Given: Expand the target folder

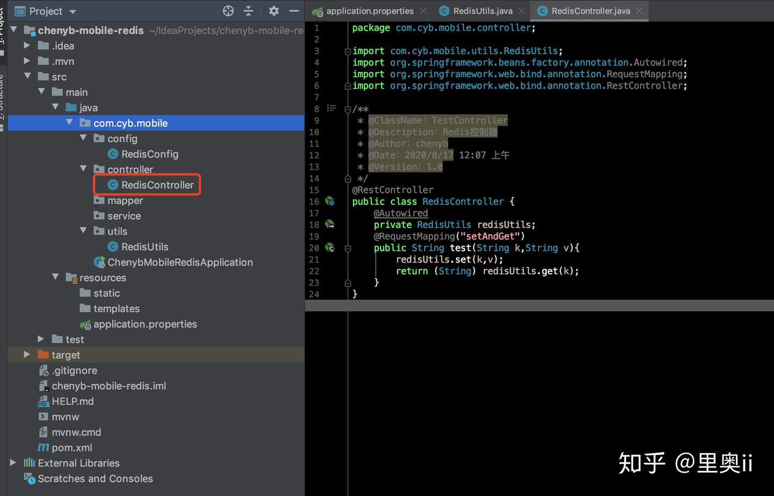Looking at the screenshot, I should [x=27, y=354].
